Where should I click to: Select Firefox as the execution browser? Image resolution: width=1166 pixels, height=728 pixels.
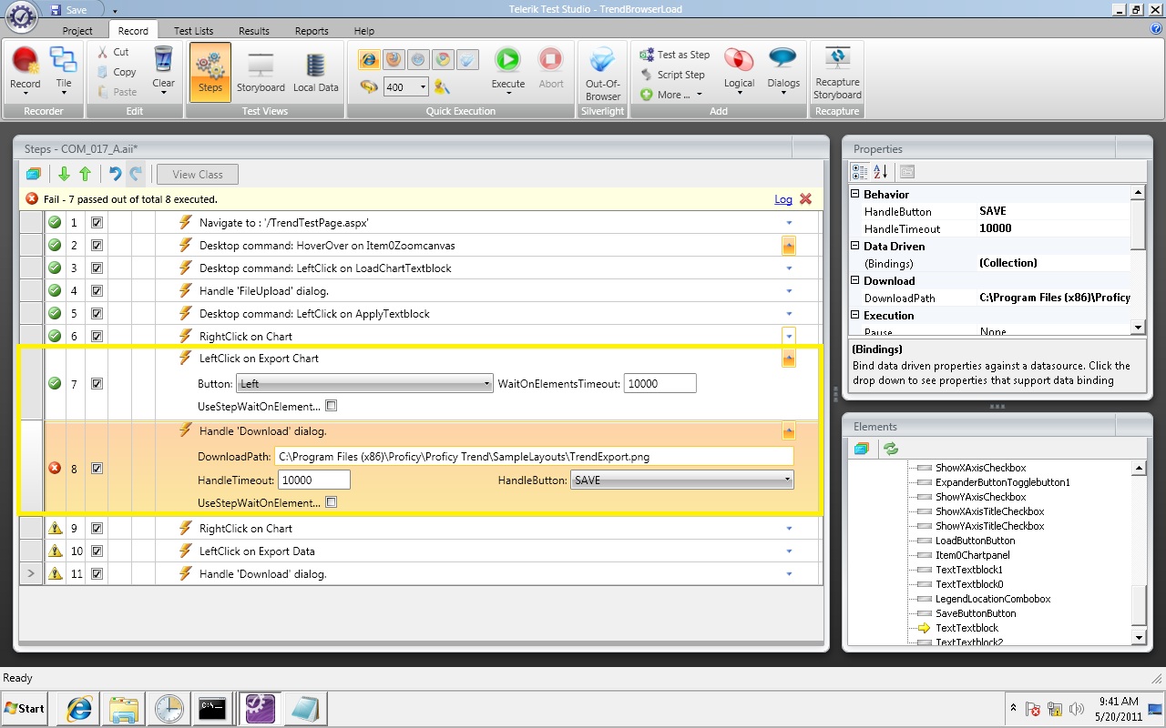pos(394,60)
